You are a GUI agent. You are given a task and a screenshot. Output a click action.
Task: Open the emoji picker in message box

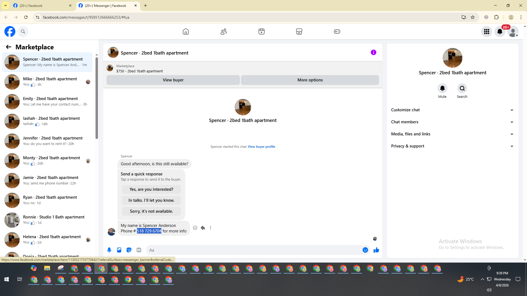pyautogui.click(x=365, y=250)
